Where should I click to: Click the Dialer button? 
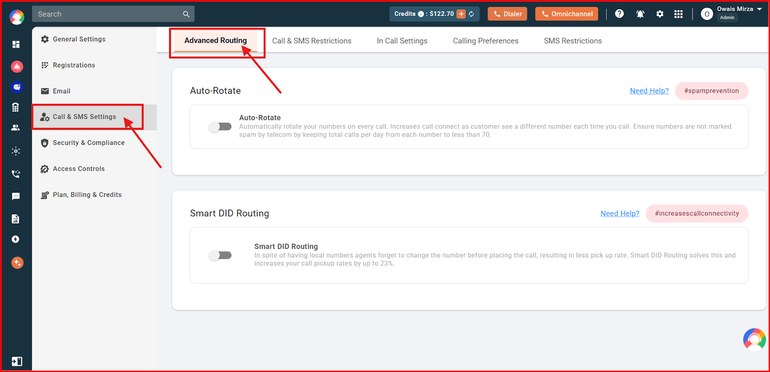pos(507,14)
